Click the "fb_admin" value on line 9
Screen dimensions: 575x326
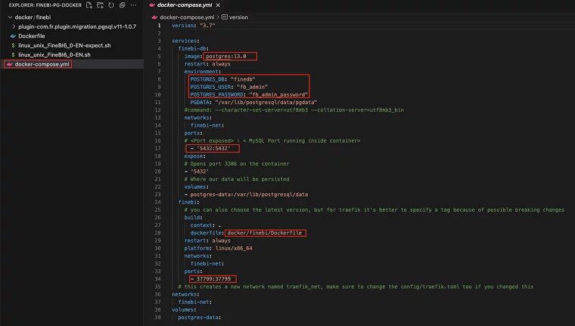pyautogui.click(x=252, y=87)
